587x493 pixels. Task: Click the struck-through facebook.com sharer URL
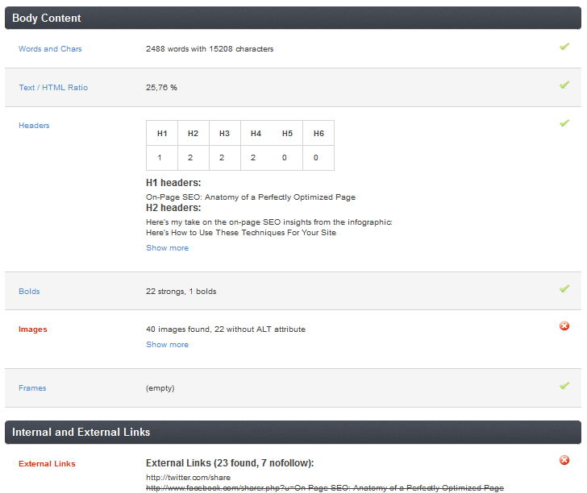(x=325, y=488)
